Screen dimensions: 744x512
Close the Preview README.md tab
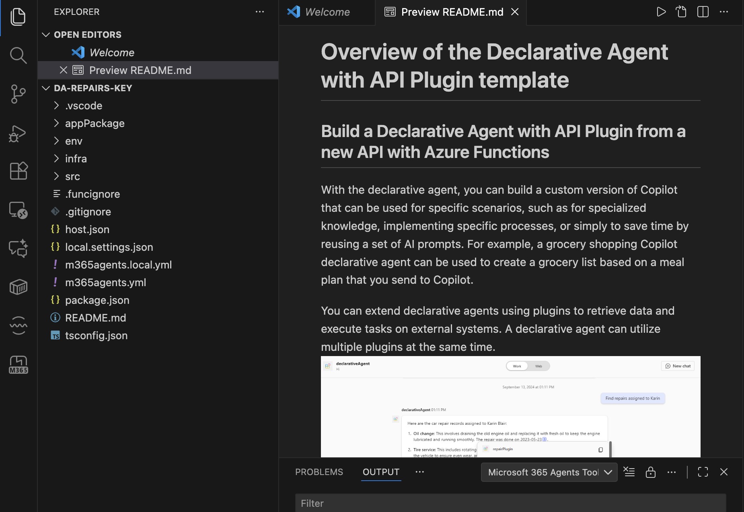(x=515, y=12)
